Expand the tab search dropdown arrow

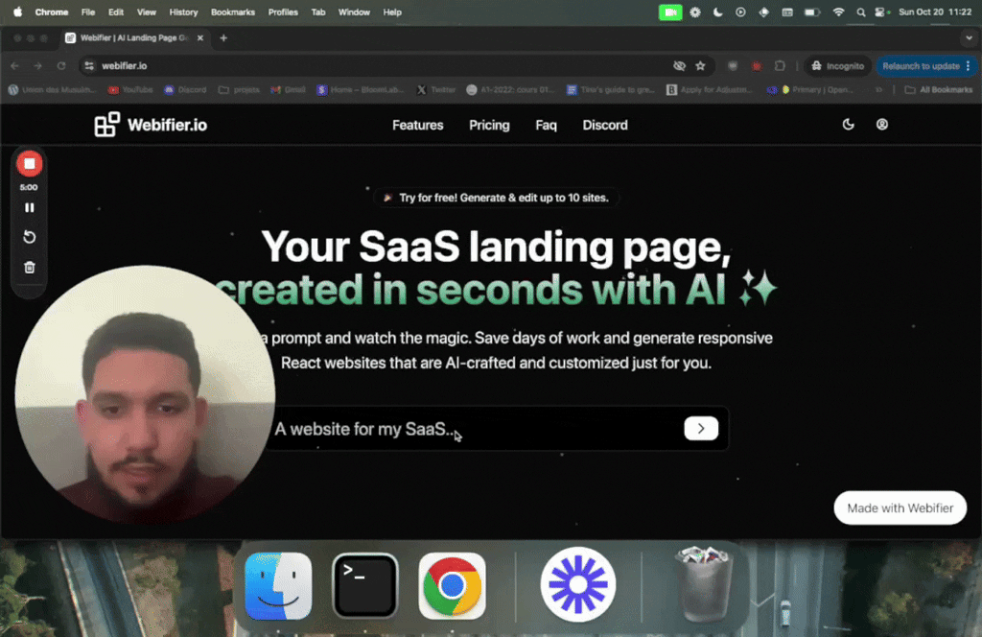[x=969, y=38]
